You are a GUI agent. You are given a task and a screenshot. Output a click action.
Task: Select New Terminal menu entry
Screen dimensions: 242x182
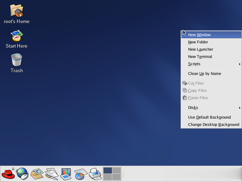211,56
